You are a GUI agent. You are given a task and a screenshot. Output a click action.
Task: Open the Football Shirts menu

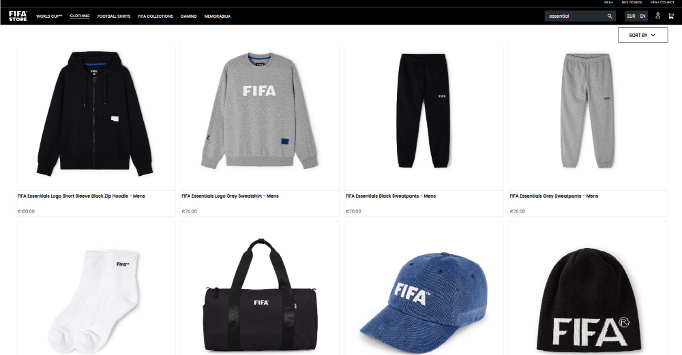114,16
